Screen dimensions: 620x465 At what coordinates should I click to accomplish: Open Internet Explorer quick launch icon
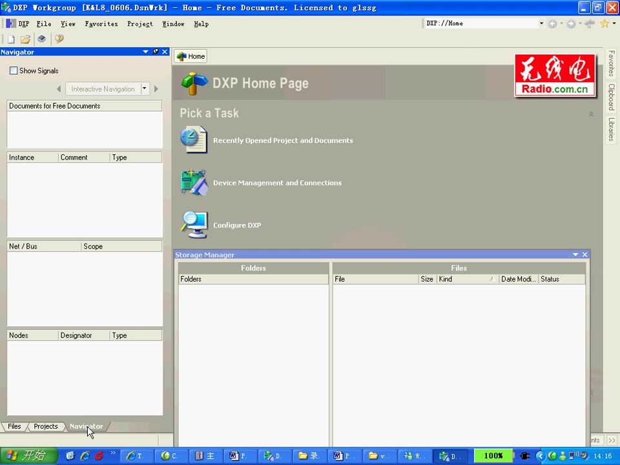click(85, 456)
